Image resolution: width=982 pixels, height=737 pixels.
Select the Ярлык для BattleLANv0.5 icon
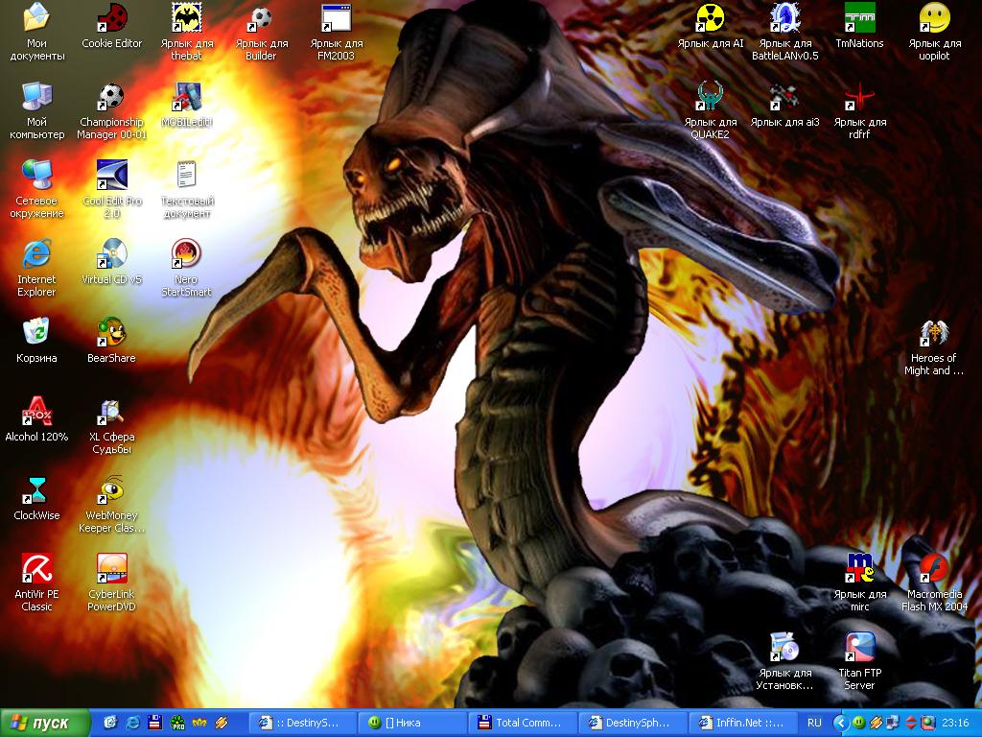pos(784,32)
